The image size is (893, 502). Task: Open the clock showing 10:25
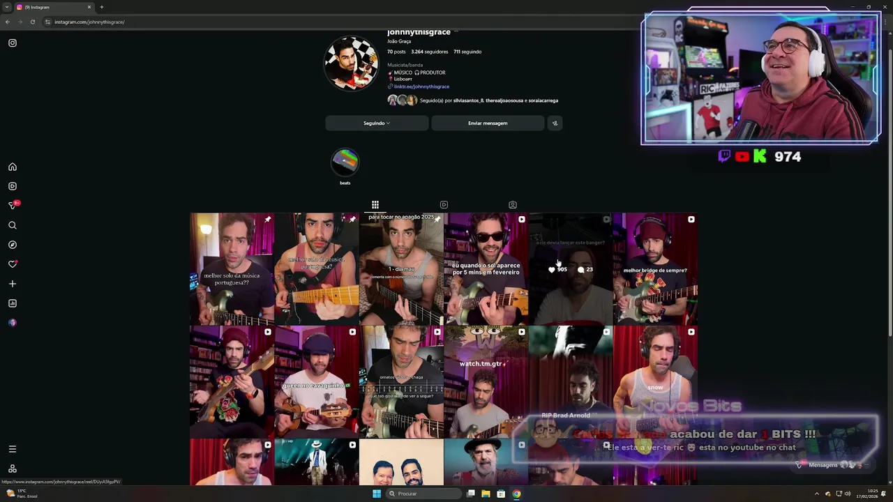click(x=868, y=494)
